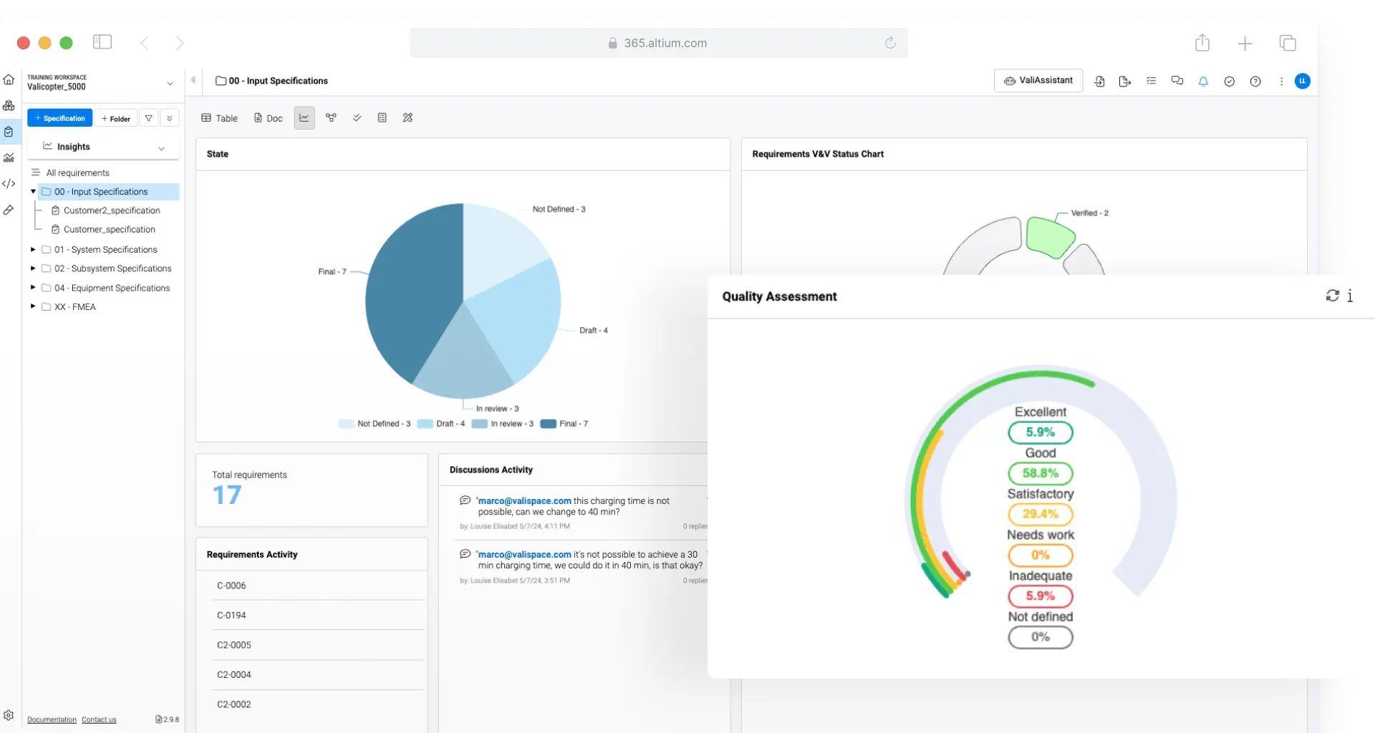Open the code scripting module in sidebar
1375x733 pixels.
[x=9, y=184]
